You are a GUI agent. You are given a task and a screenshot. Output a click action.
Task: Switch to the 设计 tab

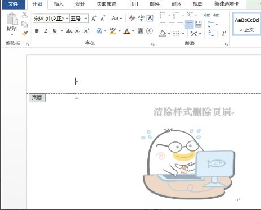point(80,4)
